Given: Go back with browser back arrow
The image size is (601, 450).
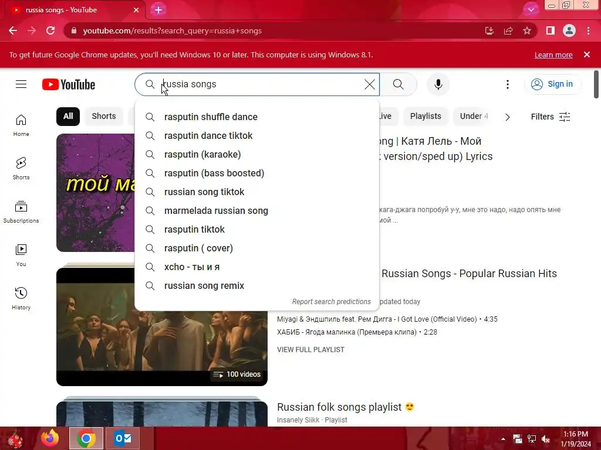Looking at the screenshot, I should [13, 30].
